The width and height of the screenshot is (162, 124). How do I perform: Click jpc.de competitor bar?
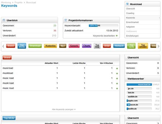point(139,89)
